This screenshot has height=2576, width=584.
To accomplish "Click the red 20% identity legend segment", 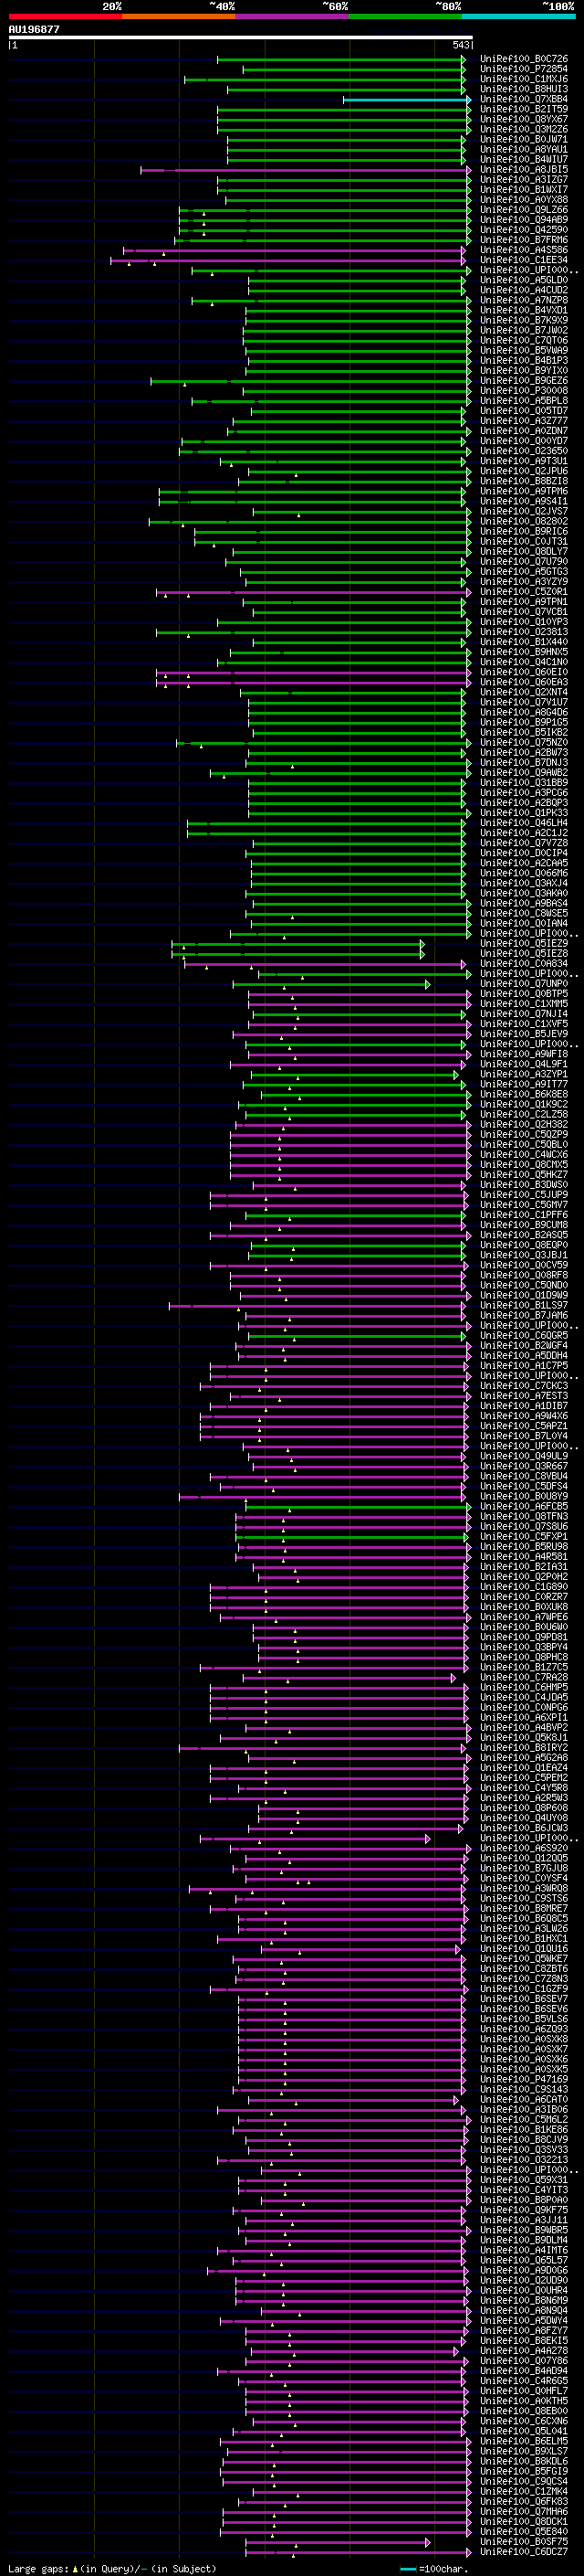I will click(65, 16).
